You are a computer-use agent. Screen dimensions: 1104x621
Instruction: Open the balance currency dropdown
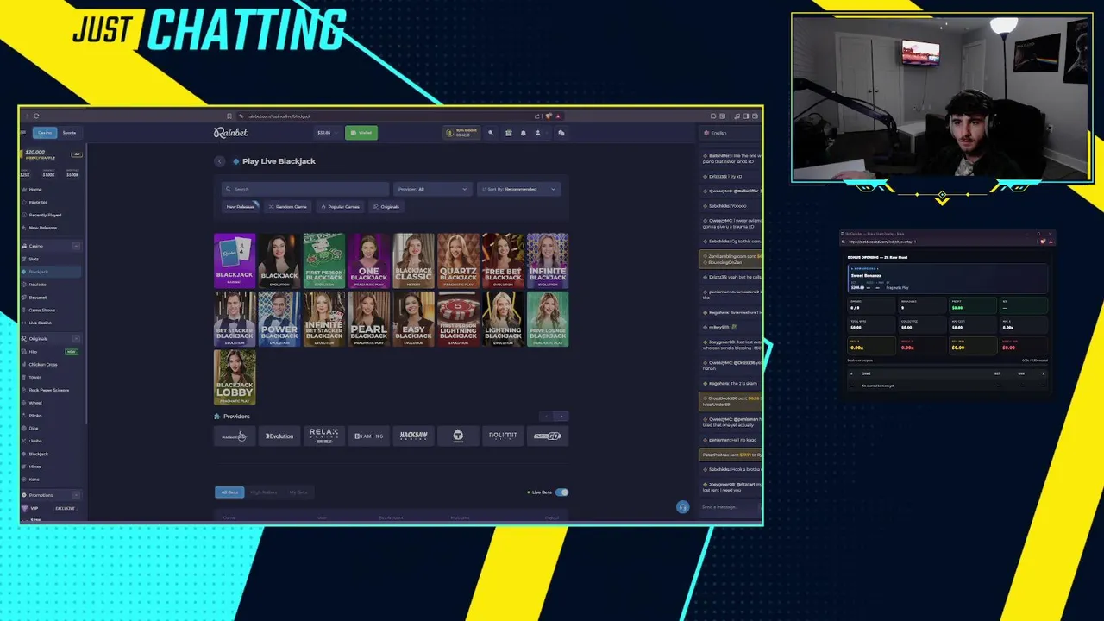(x=329, y=133)
